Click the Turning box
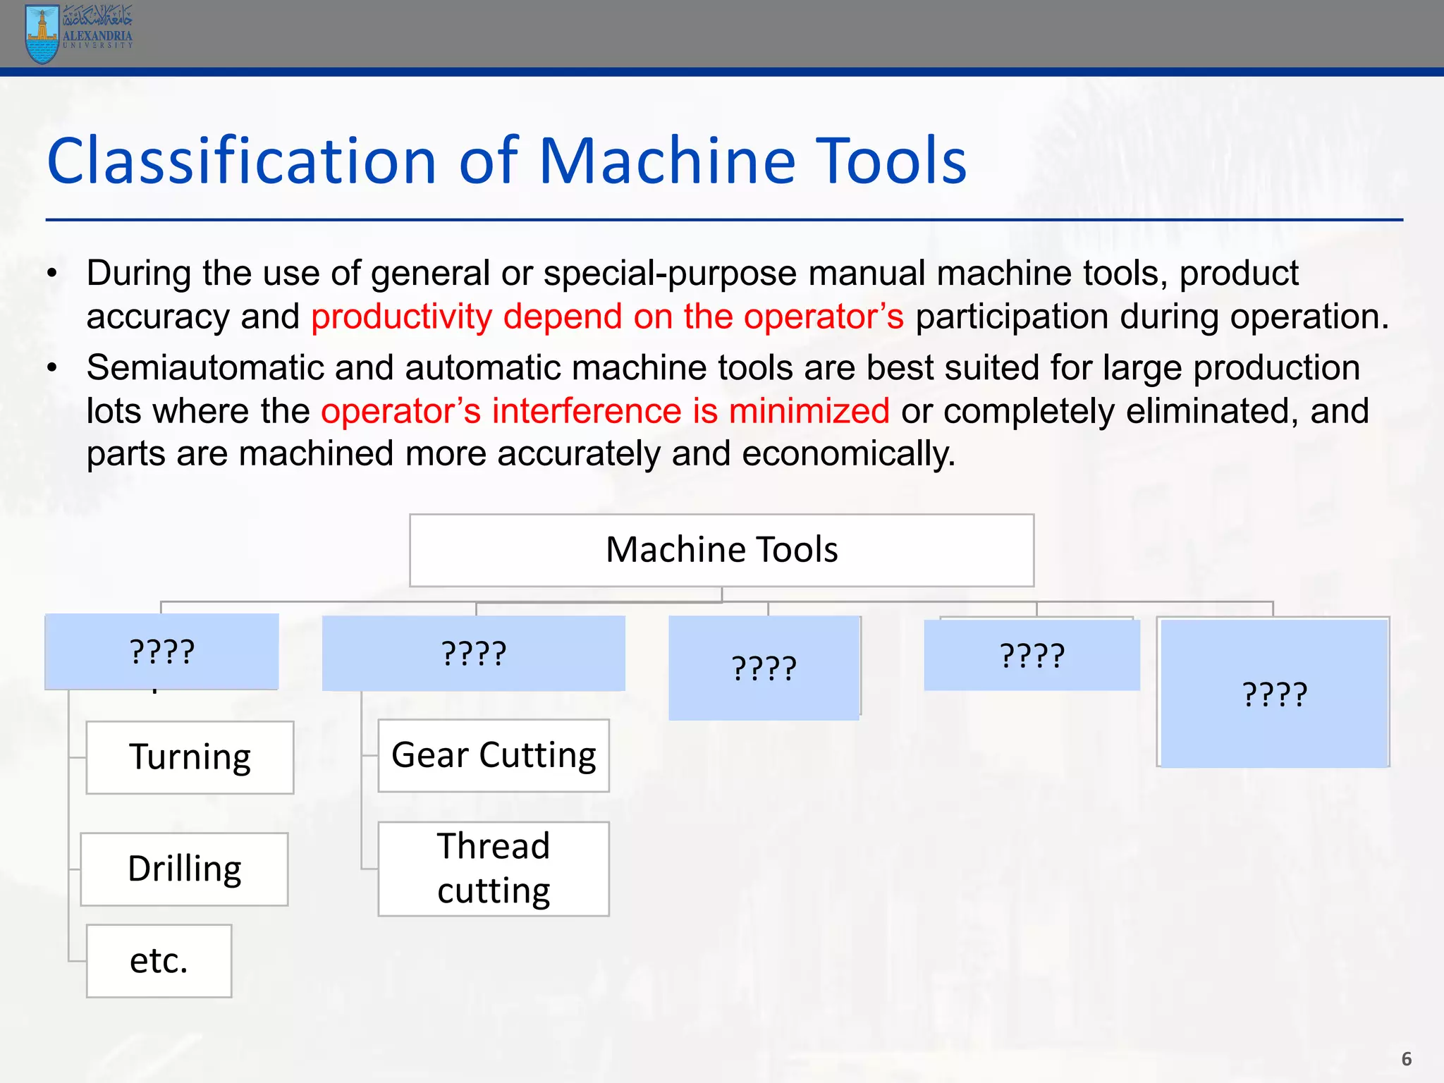This screenshot has width=1444, height=1083. pyautogui.click(x=190, y=757)
